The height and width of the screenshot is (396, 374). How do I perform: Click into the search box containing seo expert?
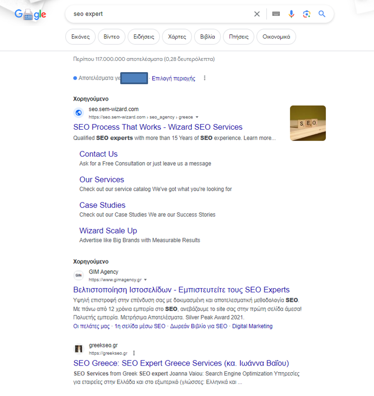point(162,14)
